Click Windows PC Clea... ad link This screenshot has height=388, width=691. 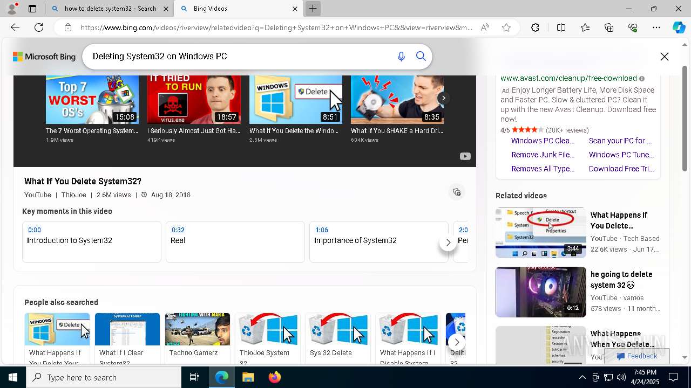(x=543, y=141)
